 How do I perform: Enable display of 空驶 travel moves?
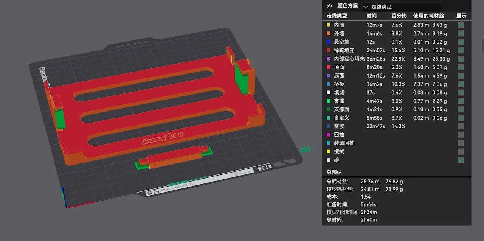pos(461,126)
